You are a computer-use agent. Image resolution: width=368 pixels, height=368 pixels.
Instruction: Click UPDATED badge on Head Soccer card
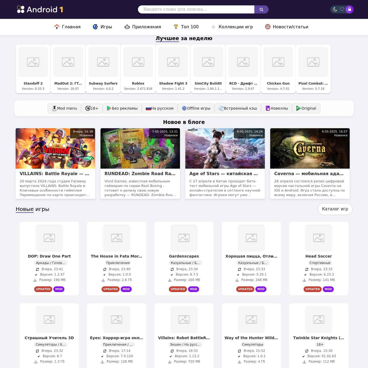pos(313,289)
